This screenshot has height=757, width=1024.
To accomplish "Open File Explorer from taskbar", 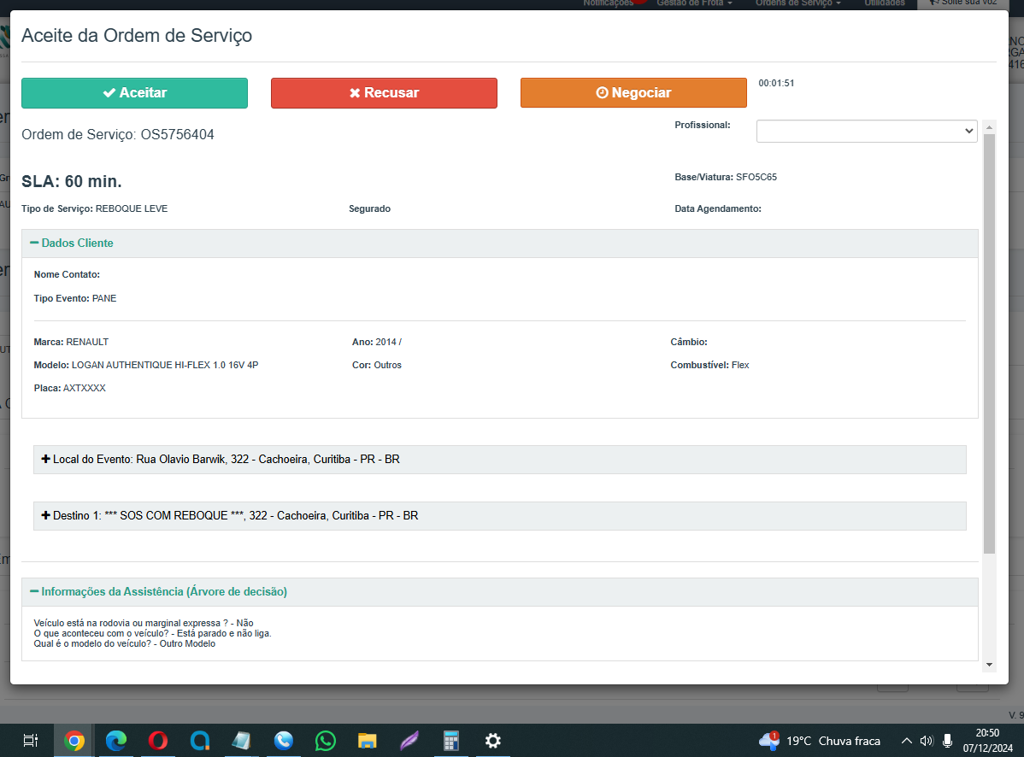I will pyautogui.click(x=367, y=741).
